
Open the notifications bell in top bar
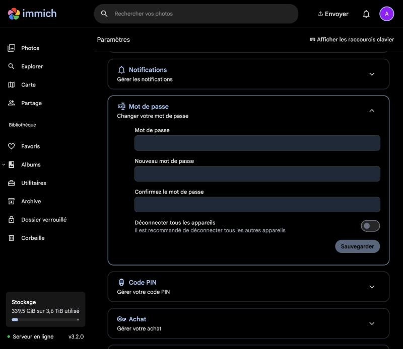coord(366,14)
